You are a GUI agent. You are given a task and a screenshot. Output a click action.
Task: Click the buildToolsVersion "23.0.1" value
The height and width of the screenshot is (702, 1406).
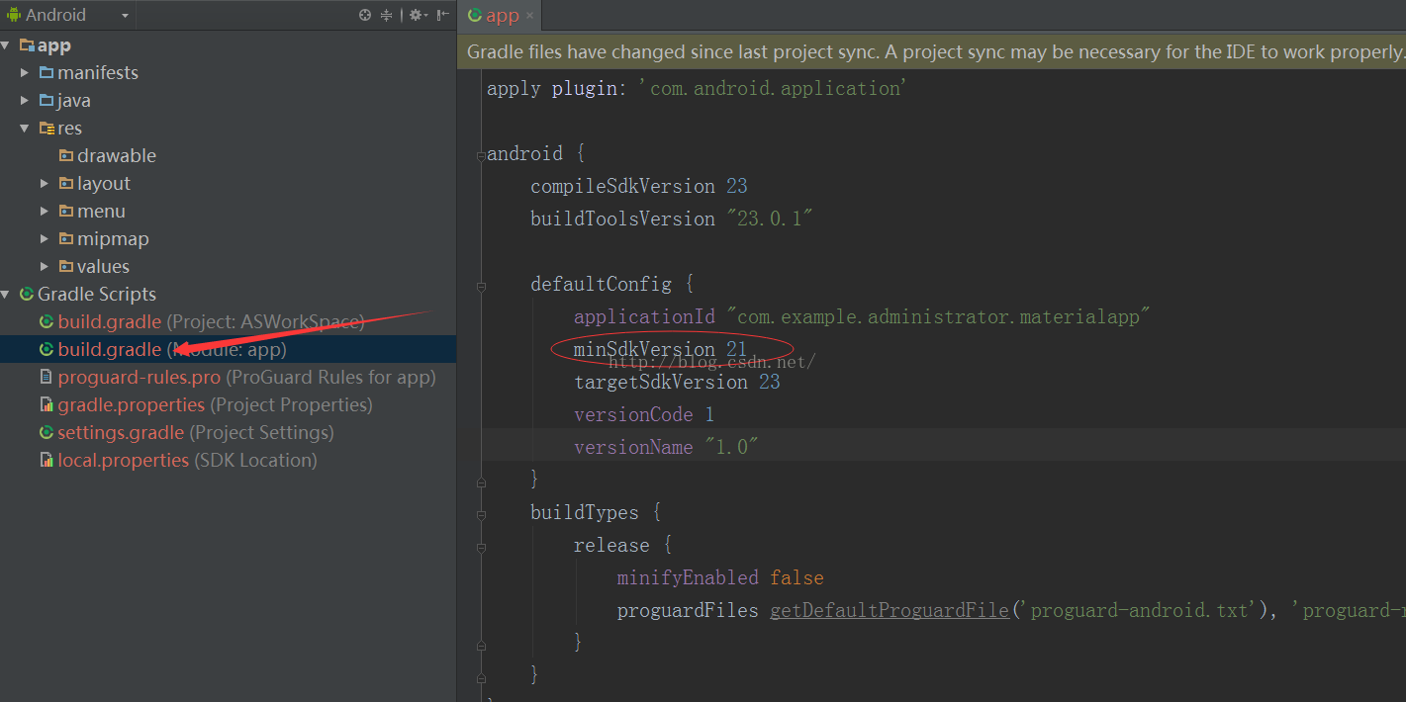pyautogui.click(x=769, y=219)
